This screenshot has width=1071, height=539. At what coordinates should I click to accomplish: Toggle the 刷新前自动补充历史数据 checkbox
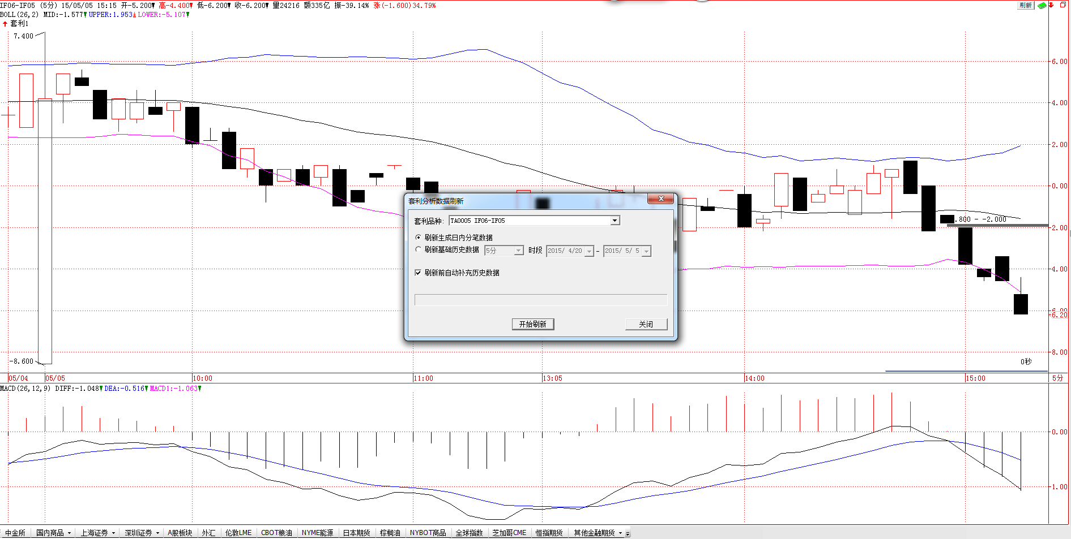(x=418, y=273)
